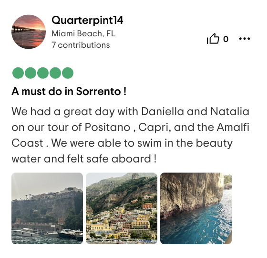
Task: View the sea cave turquoise water photo
Action: tap(196, 208)
